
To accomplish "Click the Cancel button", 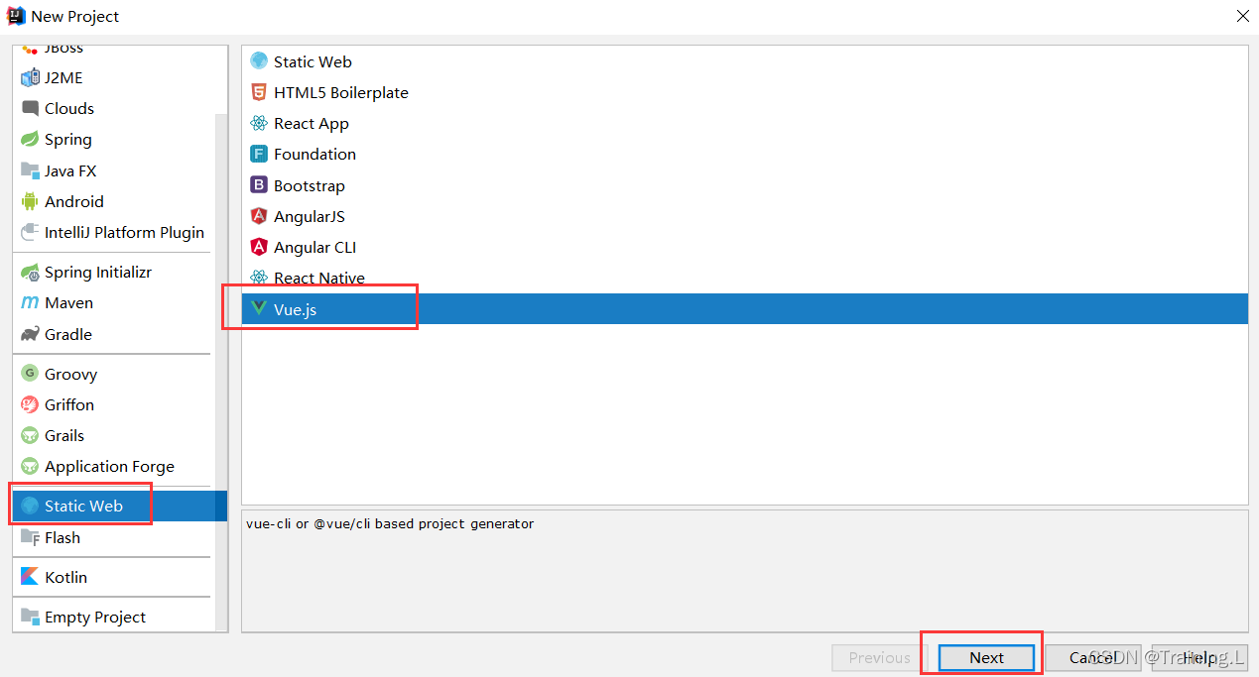I will 1093,657.
